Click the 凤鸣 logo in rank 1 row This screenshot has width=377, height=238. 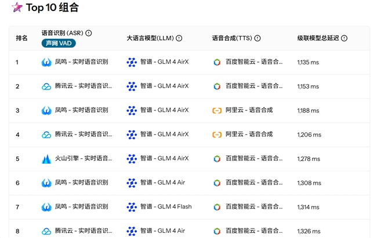[46, 62]
